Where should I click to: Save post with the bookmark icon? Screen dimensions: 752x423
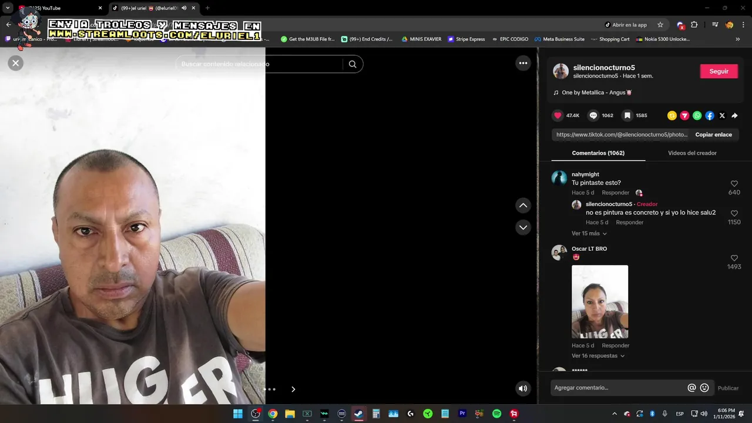coord(627,116)
